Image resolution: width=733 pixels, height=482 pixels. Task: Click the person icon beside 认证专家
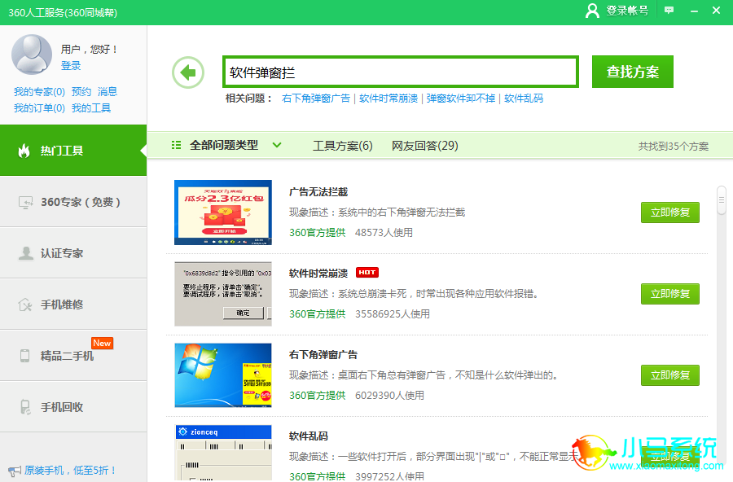coord(26,253)
